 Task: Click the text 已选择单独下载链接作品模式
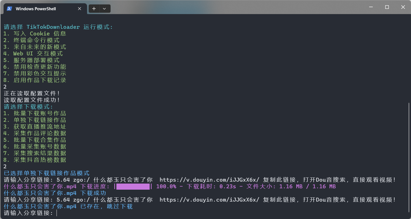click(x=47, y=173)
